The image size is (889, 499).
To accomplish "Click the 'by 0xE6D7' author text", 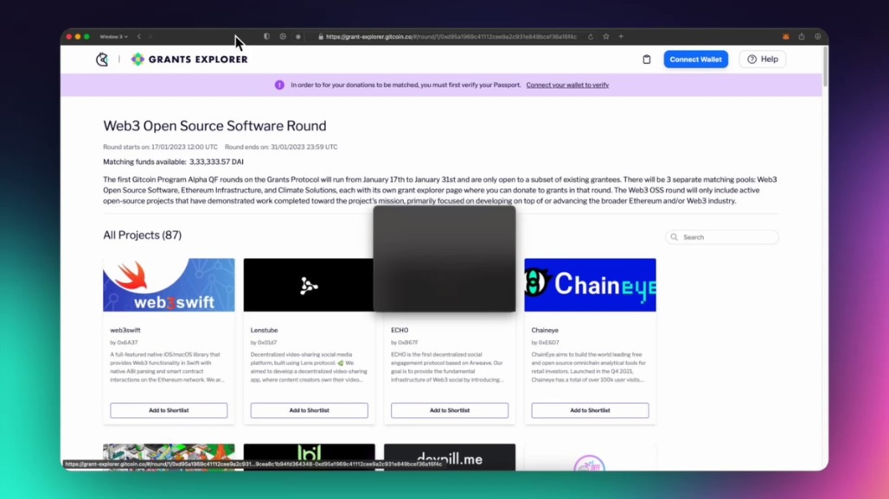I will (545, 342).
